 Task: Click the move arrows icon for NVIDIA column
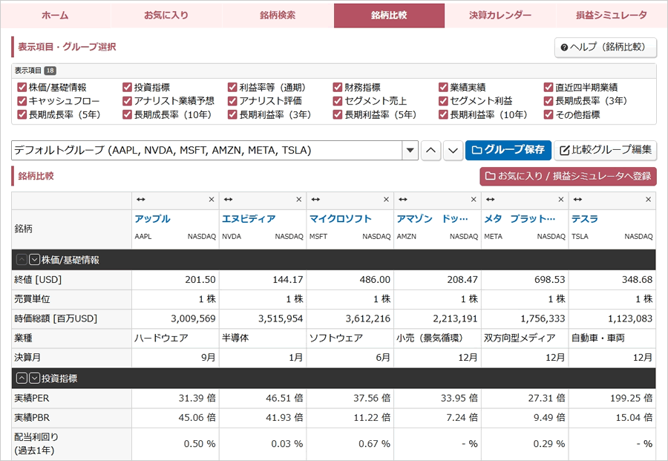228,200
